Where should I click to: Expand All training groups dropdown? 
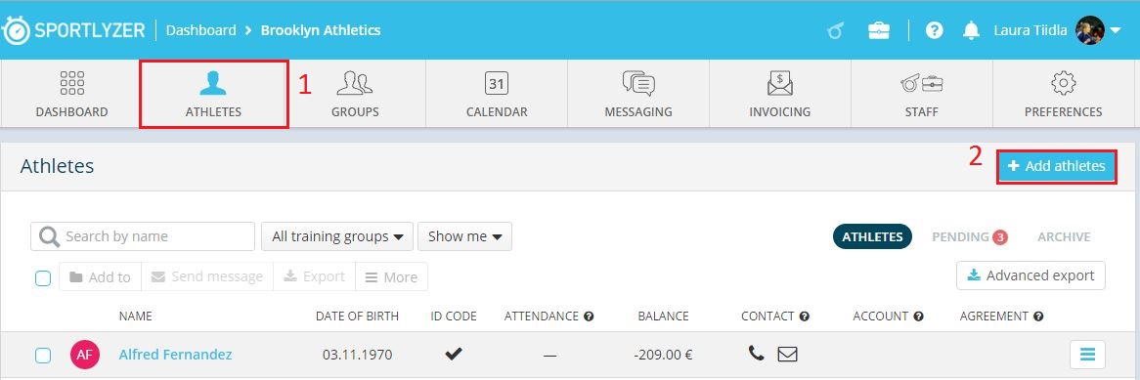[337, 236]
